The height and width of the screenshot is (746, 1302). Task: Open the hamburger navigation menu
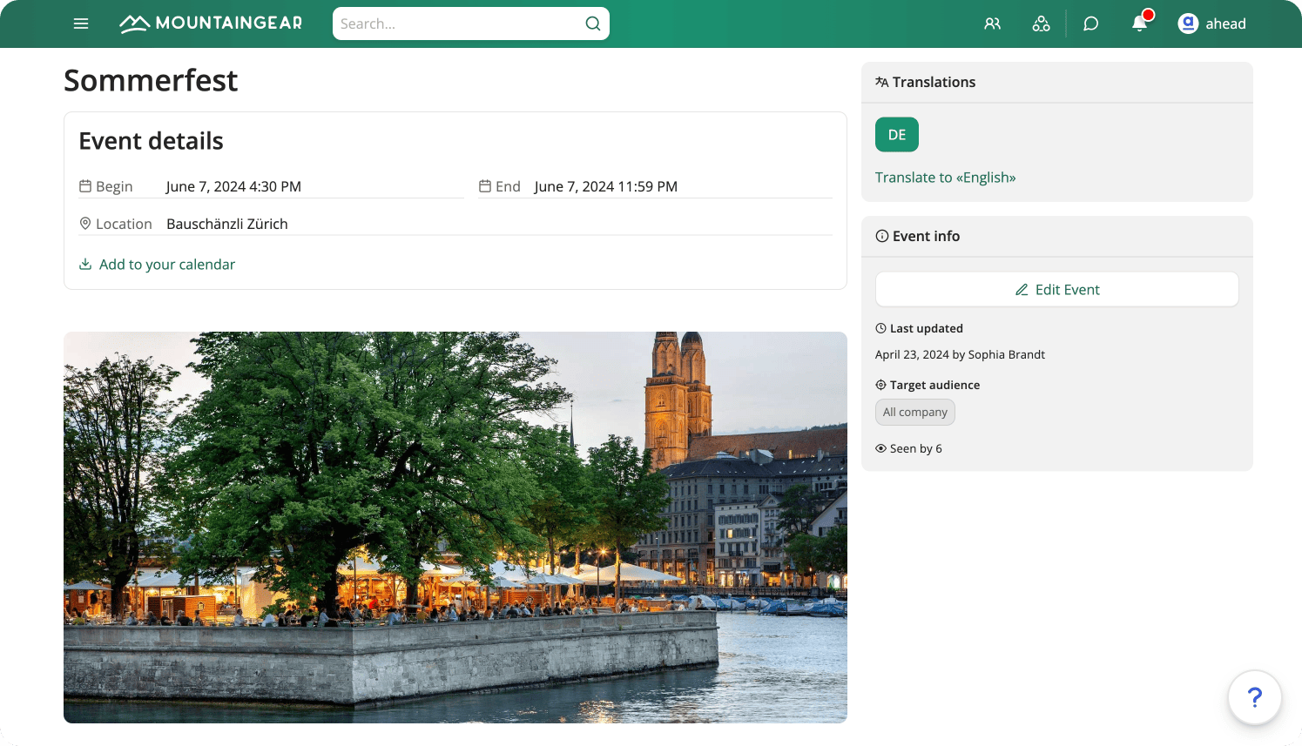81,24
